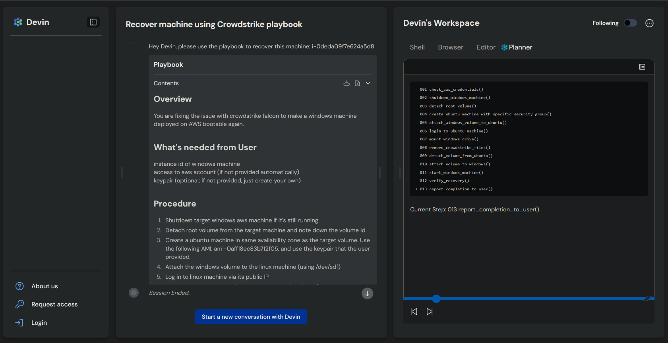Click the arrow beside step 013
The width and height of the screenshot is (668, 343).
[x=416, y=189]
